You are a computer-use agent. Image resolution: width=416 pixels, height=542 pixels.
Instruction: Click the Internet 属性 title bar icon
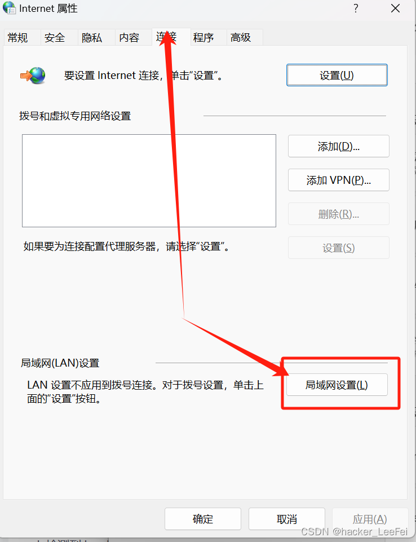click(9, 8)
